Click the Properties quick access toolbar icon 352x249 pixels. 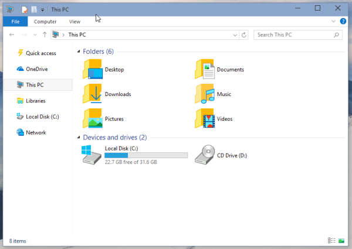coord(25,9)
